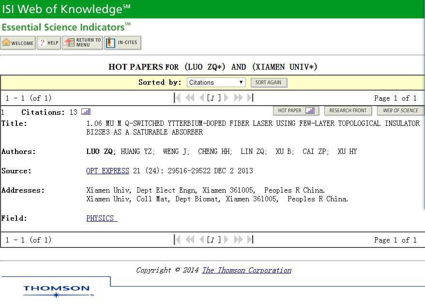Expand the Sorted by Citations dropdown
The height and width of the screenshot is (304, 425).
pyautogui.click(x=216, y=83)
